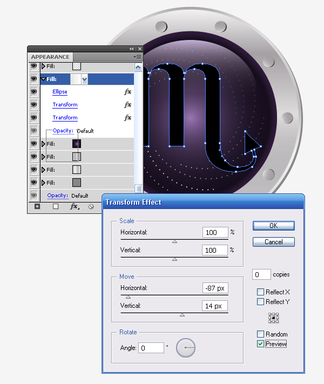324x384 pixels.
Task: Click the selected Fill's transparent swatch
Action: coord(76,79)
